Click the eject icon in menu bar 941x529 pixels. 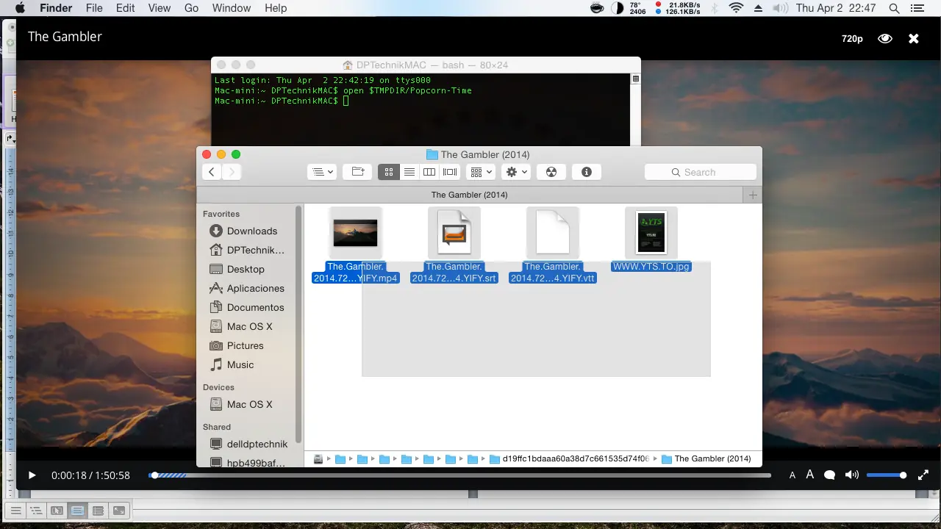pos(759,8)
